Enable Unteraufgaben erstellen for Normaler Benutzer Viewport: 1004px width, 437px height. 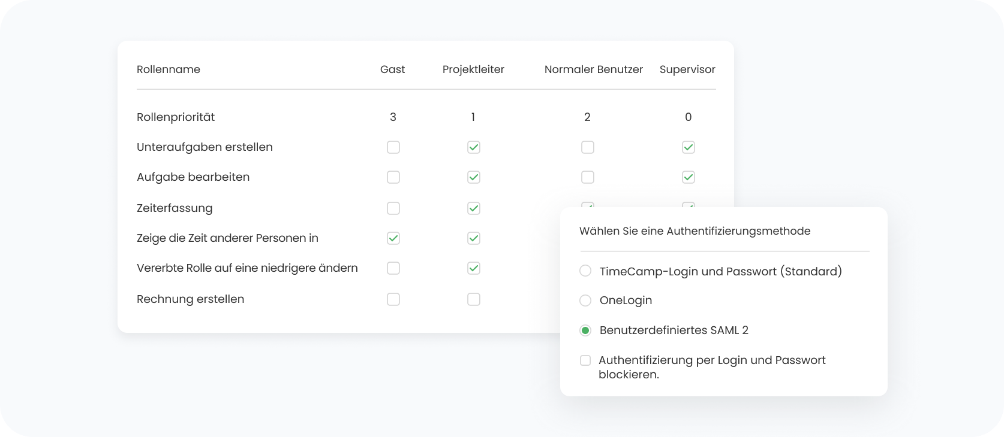point(587,147)
